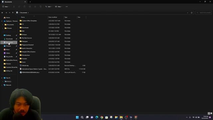Collapse the This PC node
Screen dimensions: 213x120
(2, 78)
